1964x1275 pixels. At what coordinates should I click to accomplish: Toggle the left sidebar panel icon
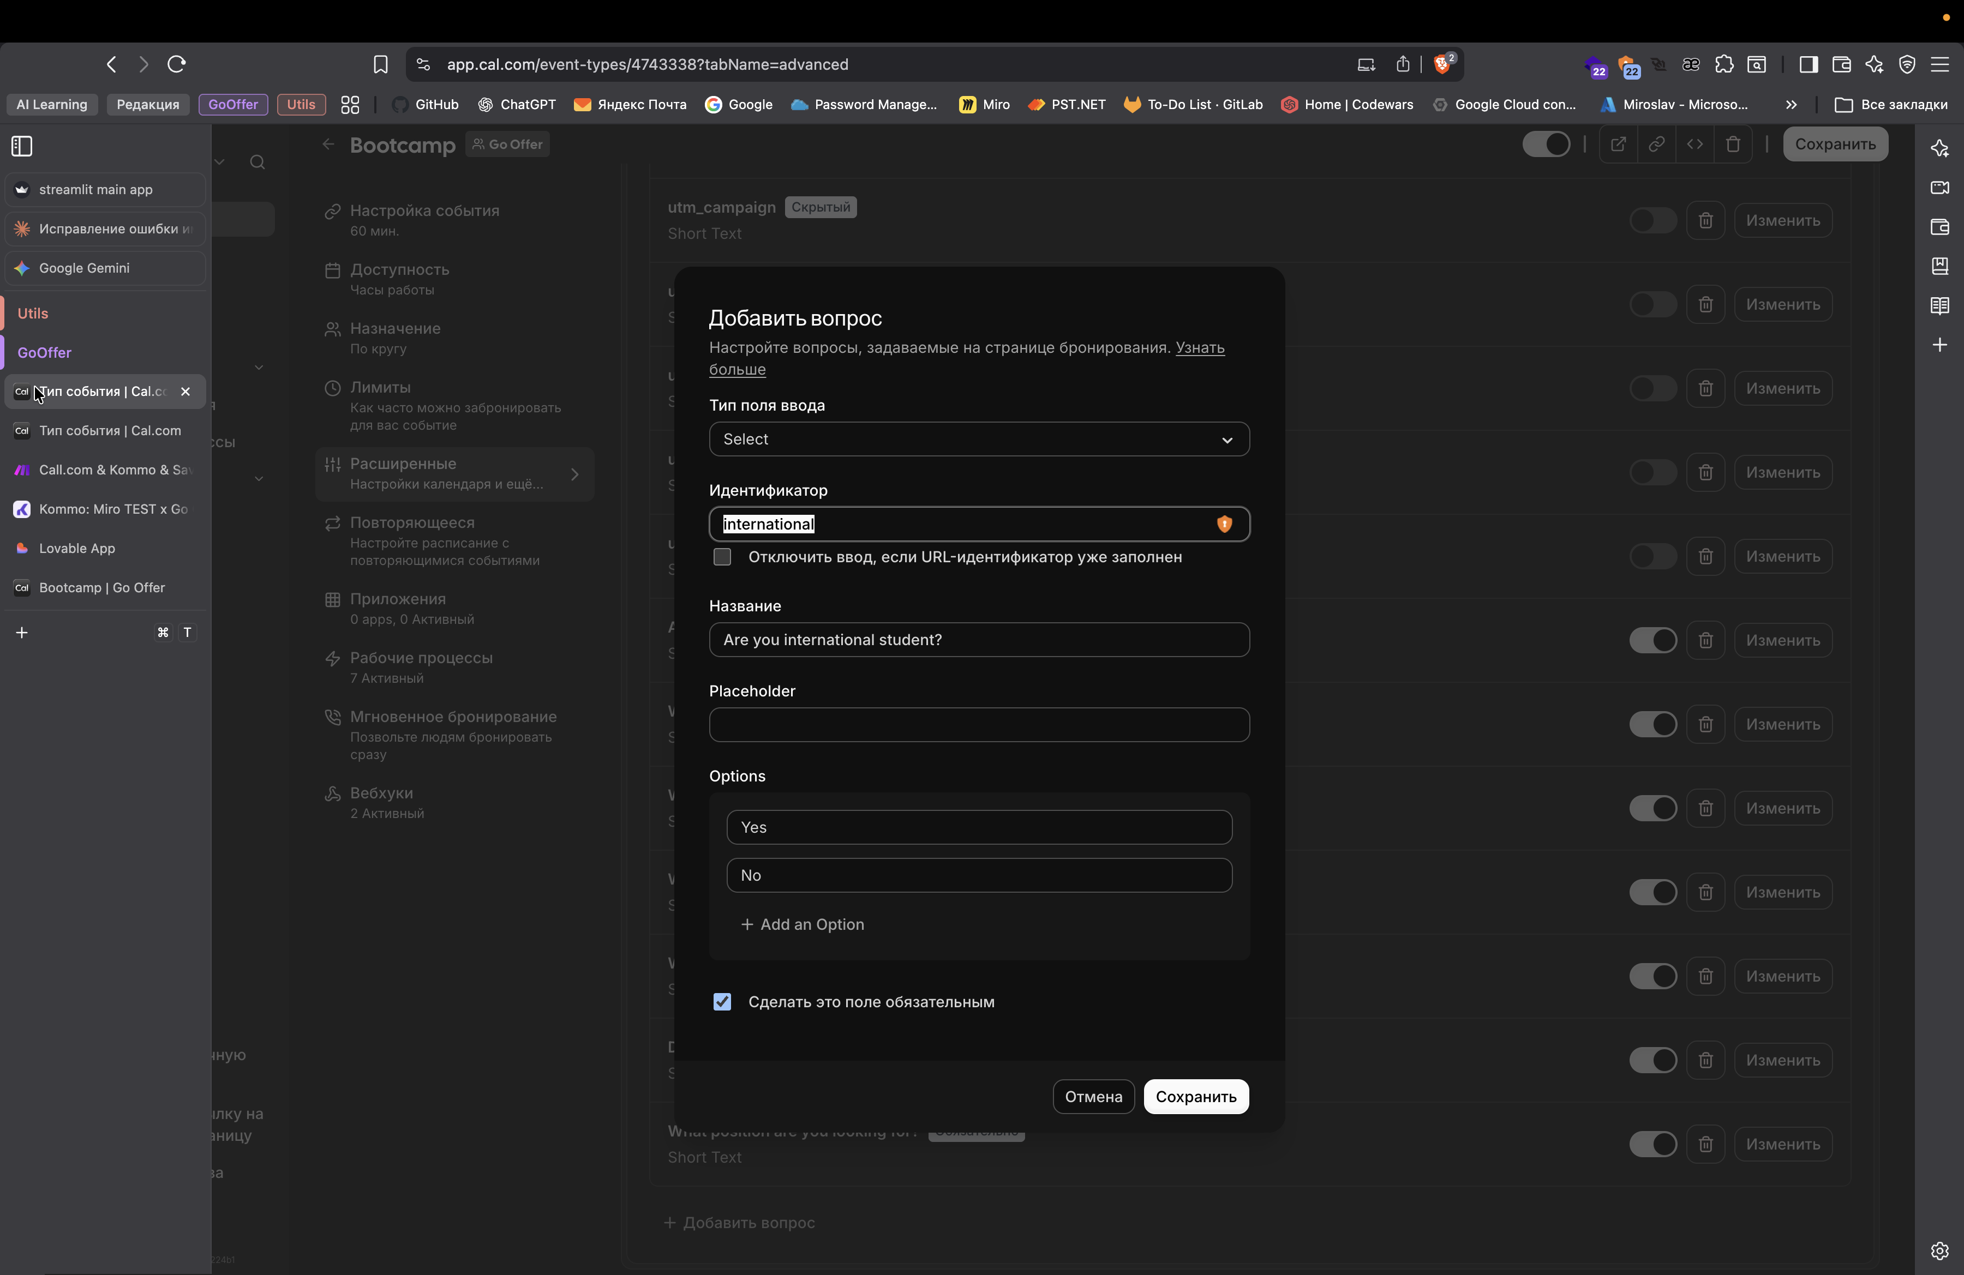22,146
